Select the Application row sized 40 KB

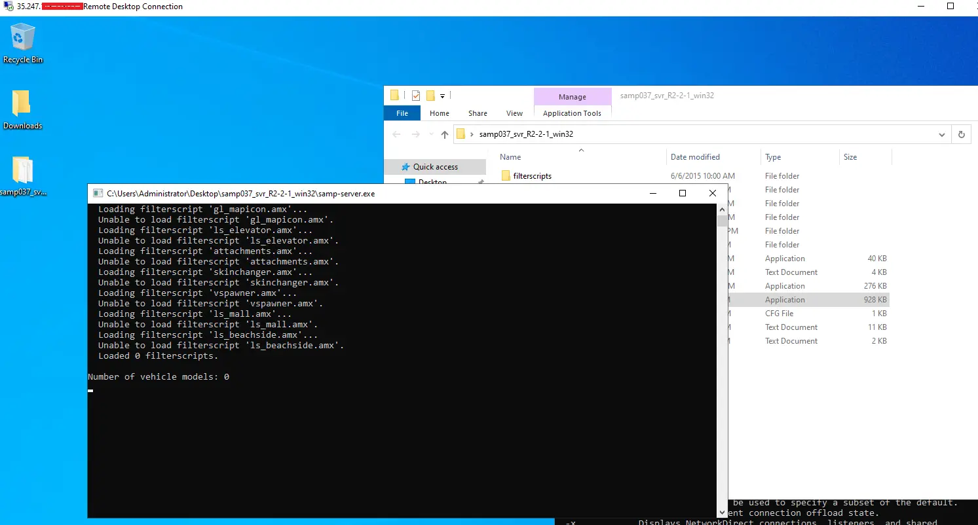tap(808, 259)
